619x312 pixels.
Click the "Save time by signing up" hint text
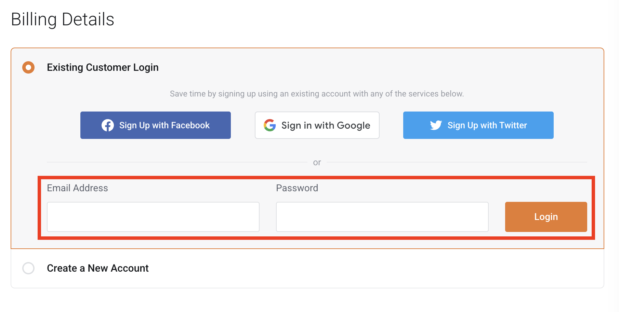pos(317,94)
